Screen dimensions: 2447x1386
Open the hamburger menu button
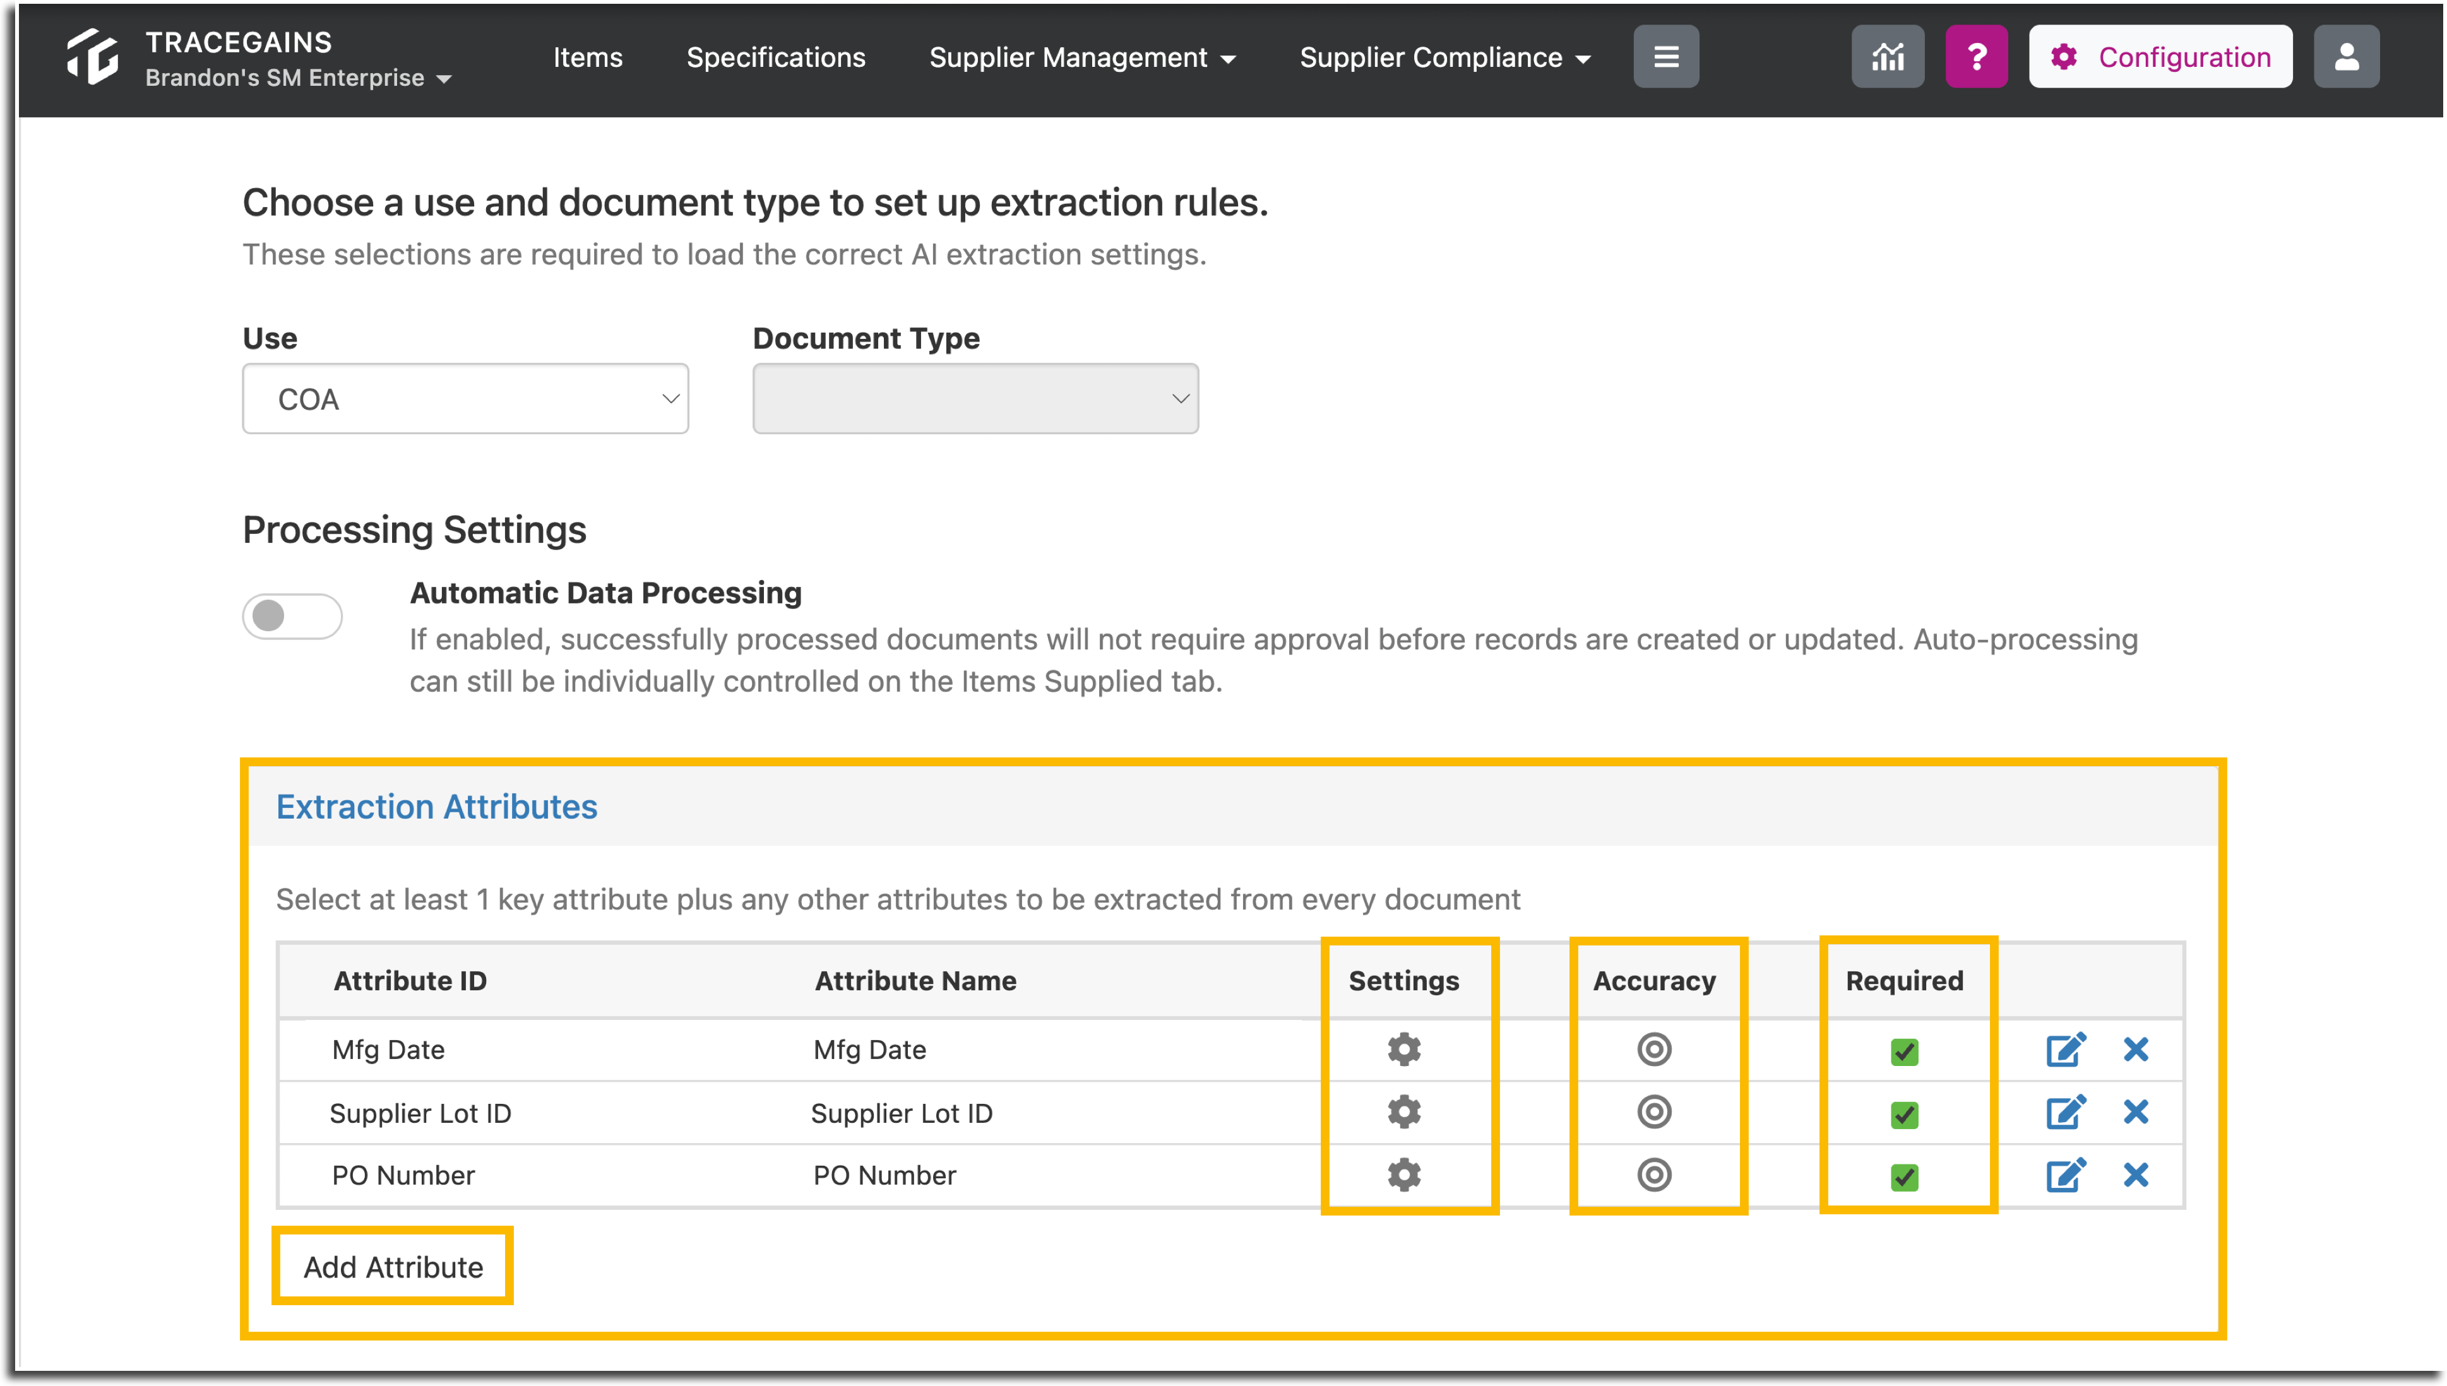click(x=1665, y=57)
